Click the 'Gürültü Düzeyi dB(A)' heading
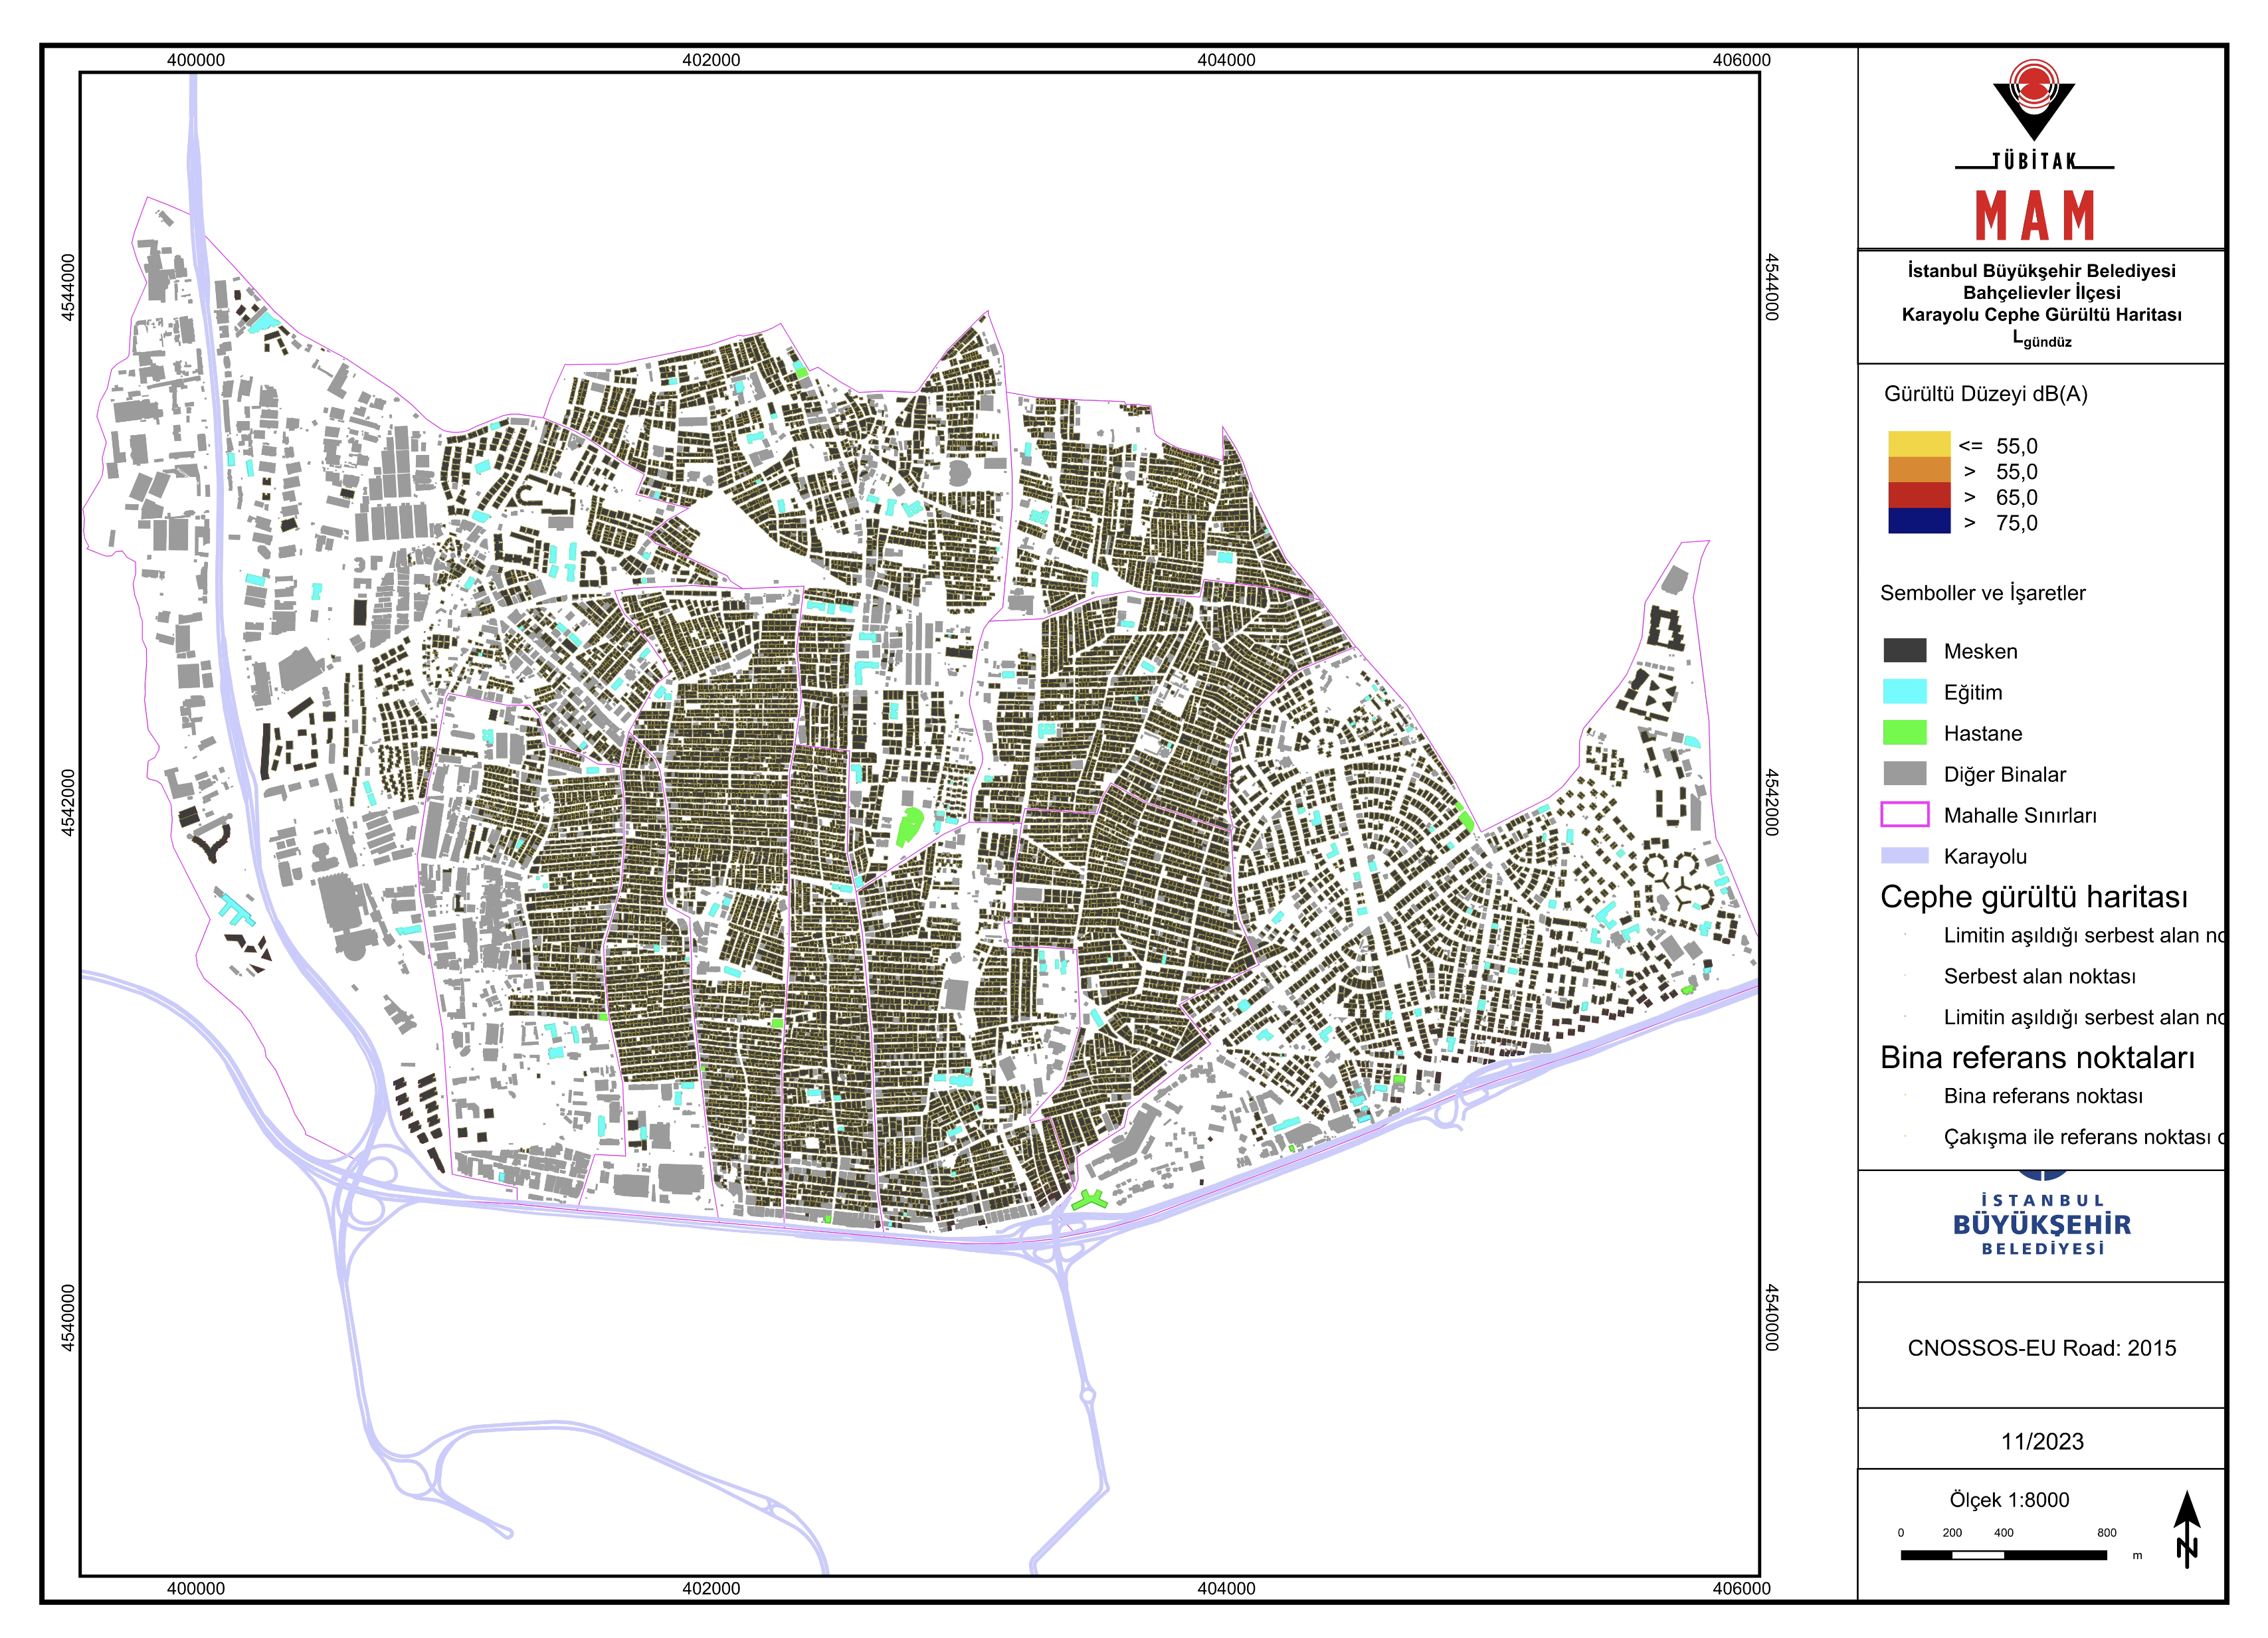This screenshot has height=1638, width=2268. tap(1986, 394)
